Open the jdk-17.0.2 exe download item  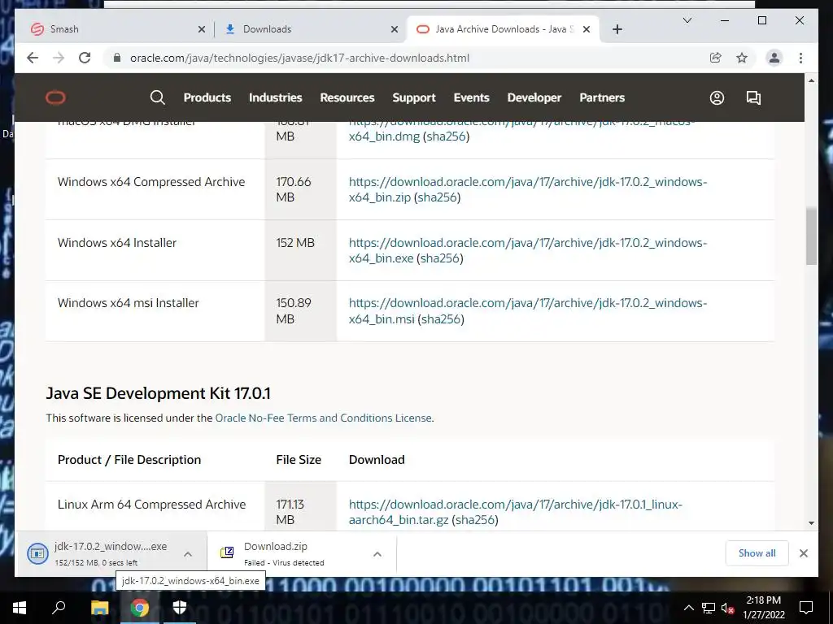tap(111, 553)
